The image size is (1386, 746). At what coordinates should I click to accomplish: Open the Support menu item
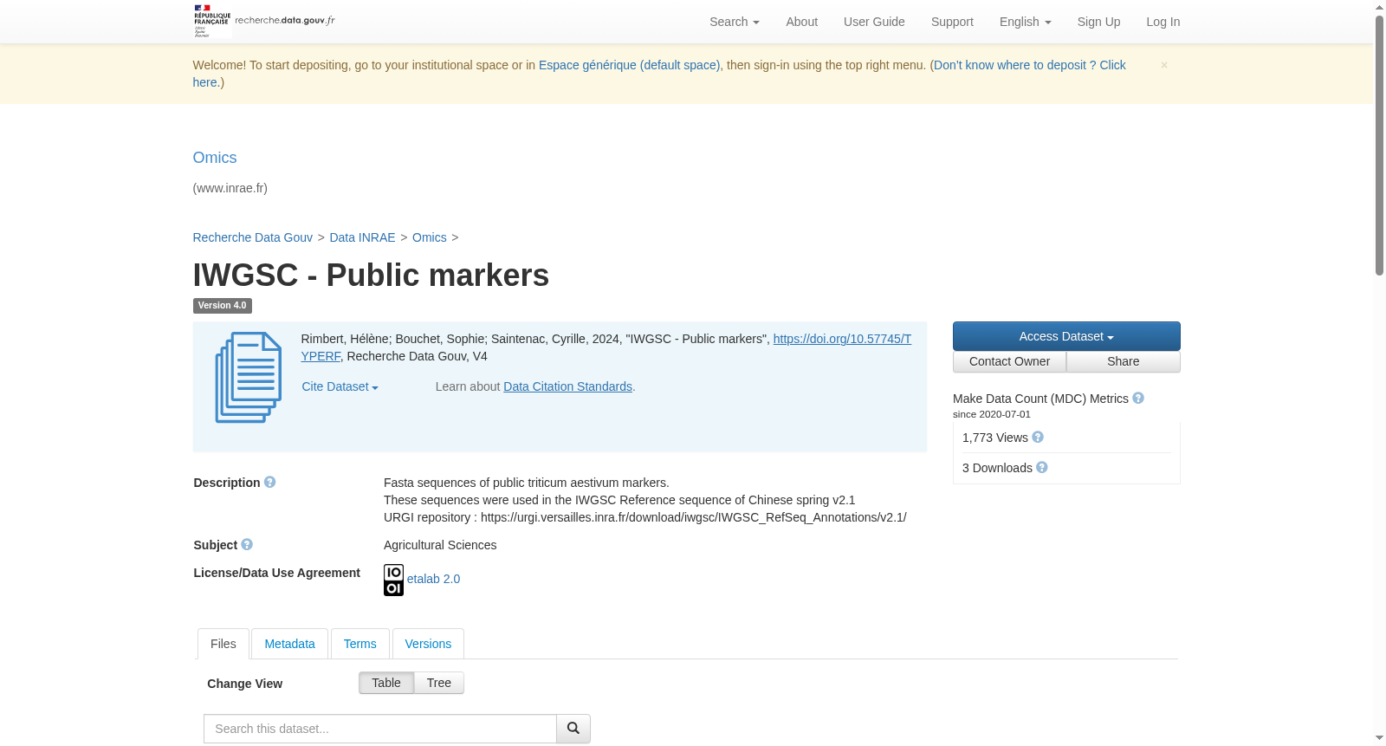tap(952, 22)
